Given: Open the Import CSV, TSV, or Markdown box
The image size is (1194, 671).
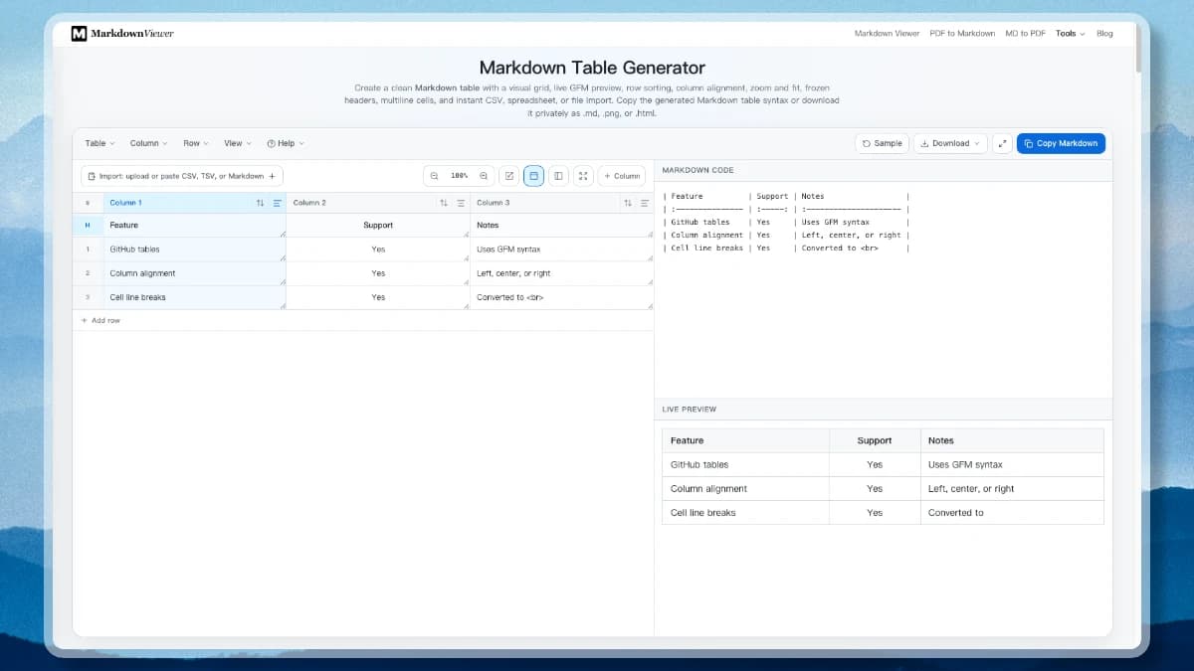Looking at the screenshot, I should [182, 176].
